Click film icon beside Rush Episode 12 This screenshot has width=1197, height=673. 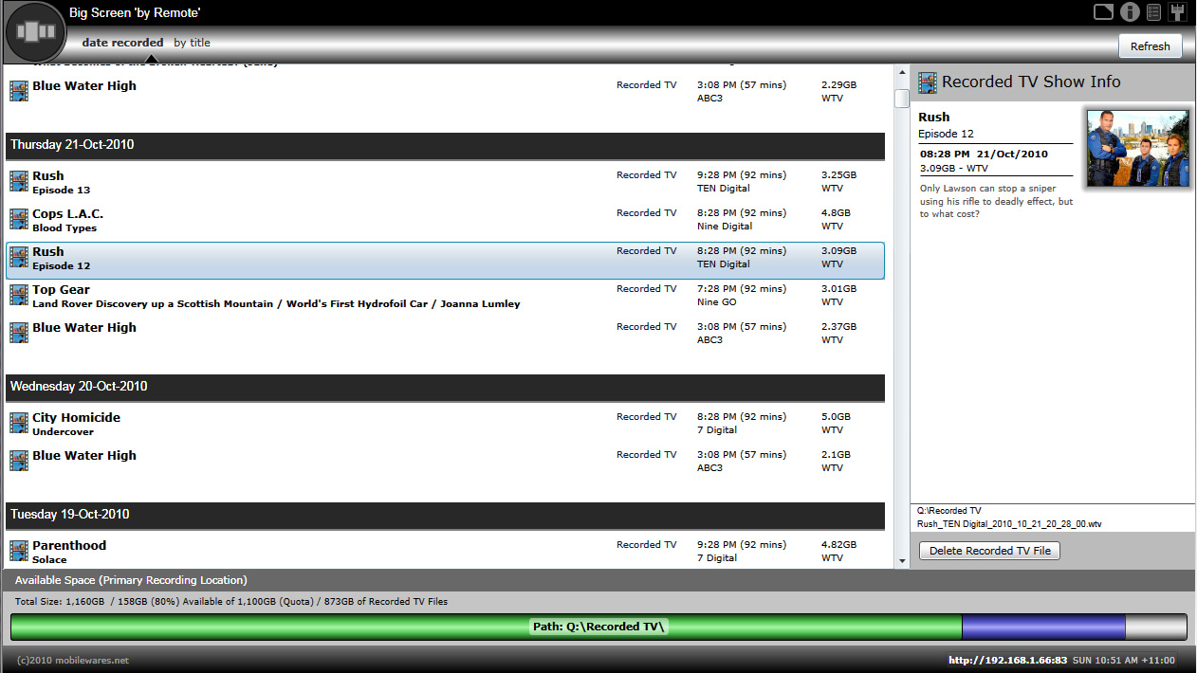(19, 257)
